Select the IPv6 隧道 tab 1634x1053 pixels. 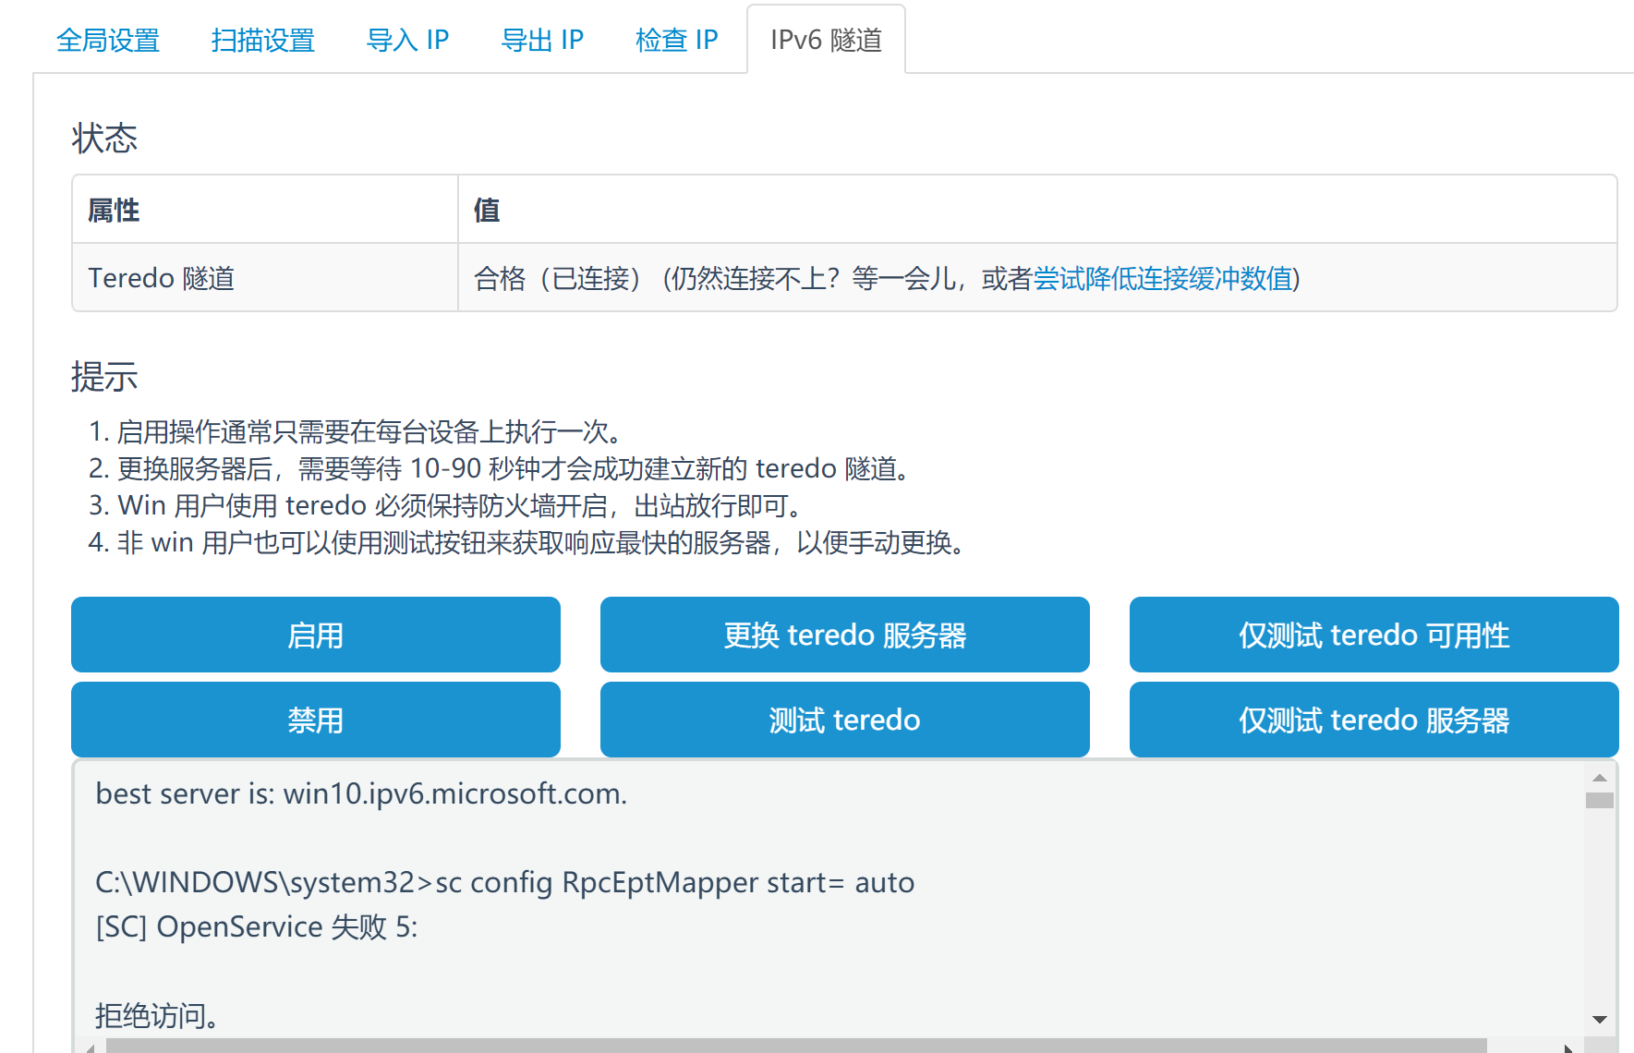(x=825, y=39)
